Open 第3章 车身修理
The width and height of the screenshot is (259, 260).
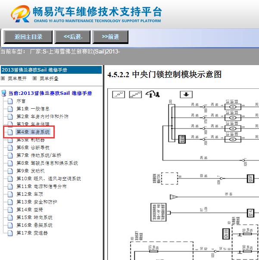pos(33,124)
